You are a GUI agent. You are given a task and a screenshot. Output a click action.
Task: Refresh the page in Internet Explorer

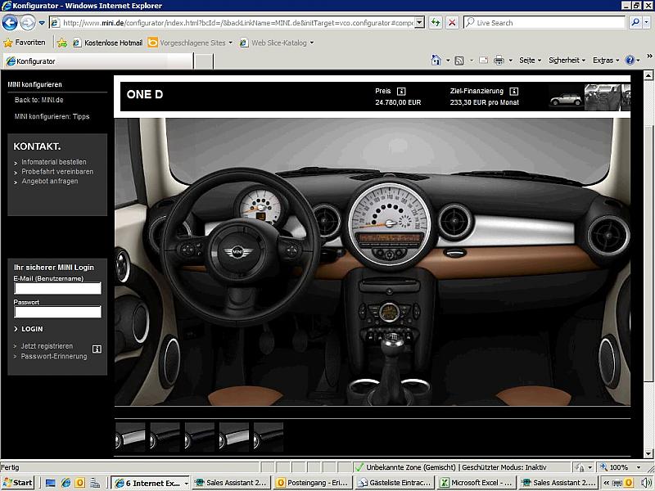pos(436,23)
